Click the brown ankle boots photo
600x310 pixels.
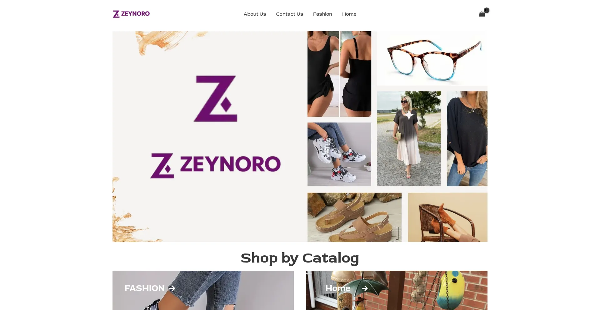[x=447, y=217]
